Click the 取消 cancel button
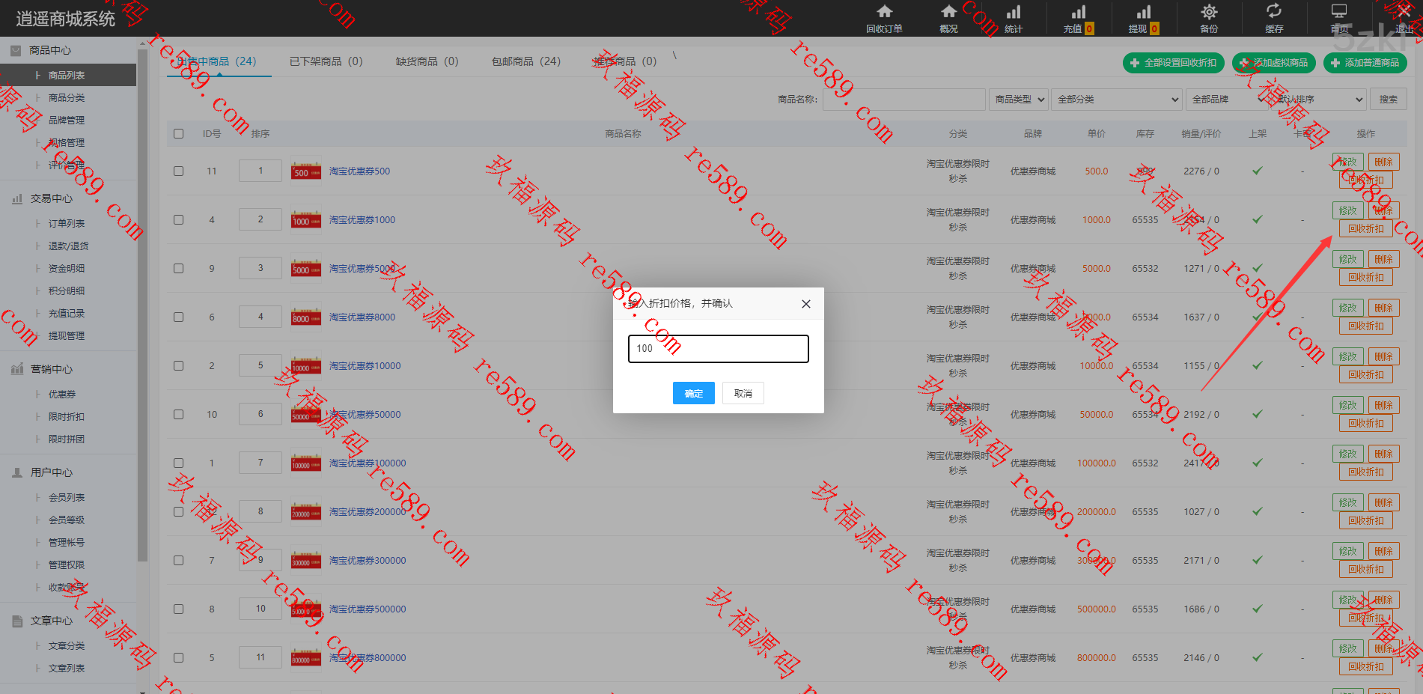The width and height of the screenshot is (1423, 694). coord(743,394)
